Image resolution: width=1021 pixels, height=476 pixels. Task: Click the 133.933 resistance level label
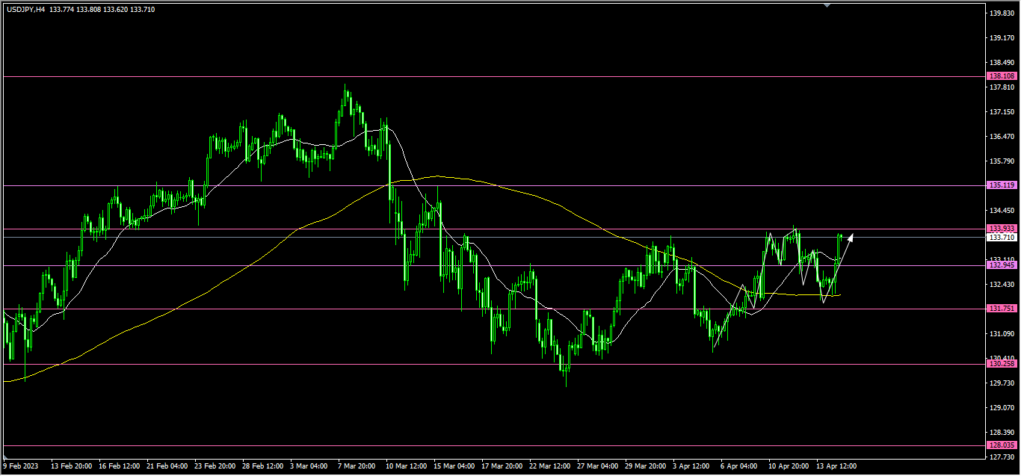(1002, 229)
